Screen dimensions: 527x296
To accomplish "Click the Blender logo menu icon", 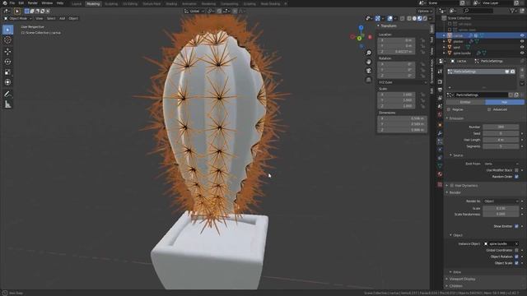I will pyautogui.click(x=5, y=3).
